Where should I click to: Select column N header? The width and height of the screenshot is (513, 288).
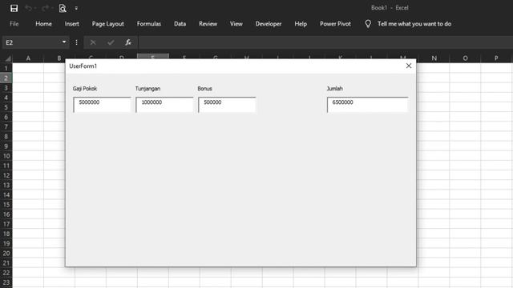click(x=434, y=58)
